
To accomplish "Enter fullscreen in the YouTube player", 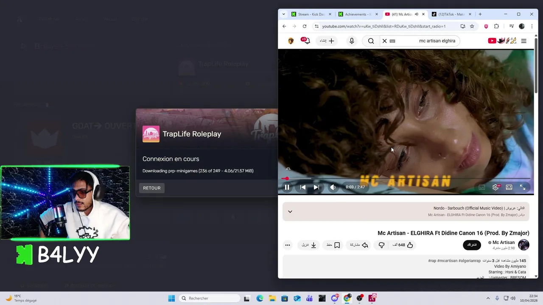I will 523,187.
